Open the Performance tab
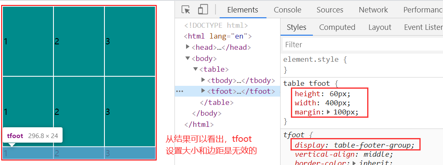 point(423,10)
